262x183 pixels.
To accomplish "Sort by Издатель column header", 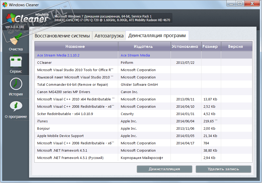I will coord(144,46).
